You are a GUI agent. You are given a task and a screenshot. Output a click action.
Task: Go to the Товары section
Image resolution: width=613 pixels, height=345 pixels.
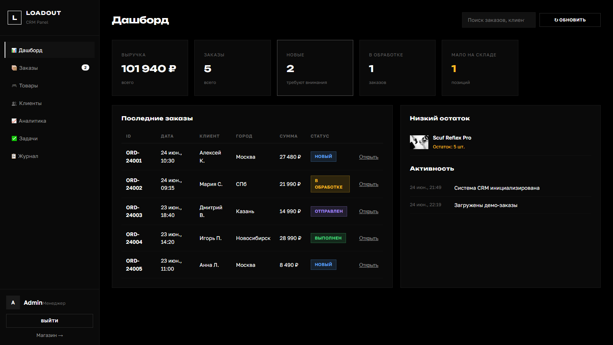pyautogui.click(x=50, y=85)
